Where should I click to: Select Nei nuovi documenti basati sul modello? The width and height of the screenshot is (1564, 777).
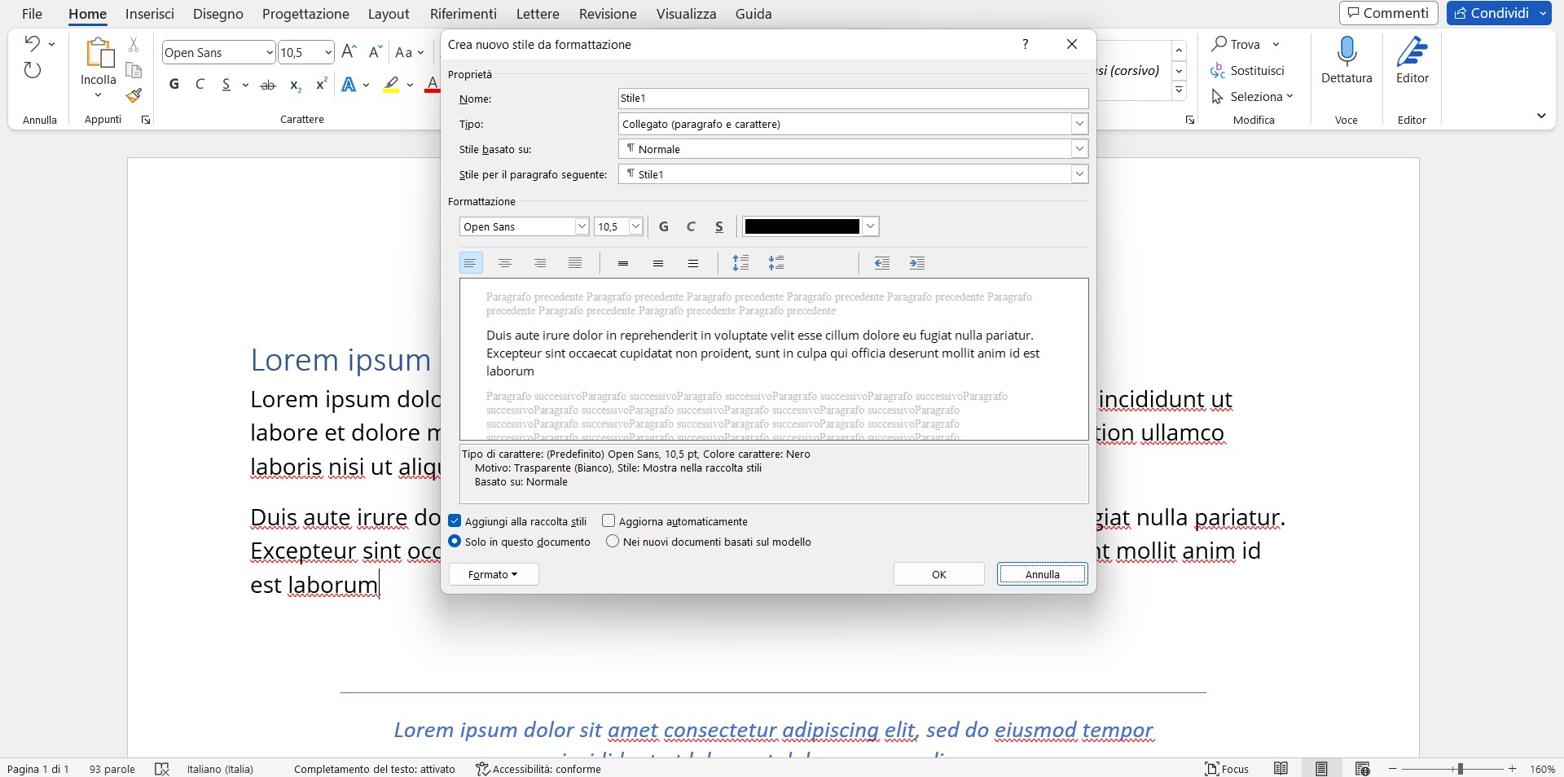coord(613,542)
